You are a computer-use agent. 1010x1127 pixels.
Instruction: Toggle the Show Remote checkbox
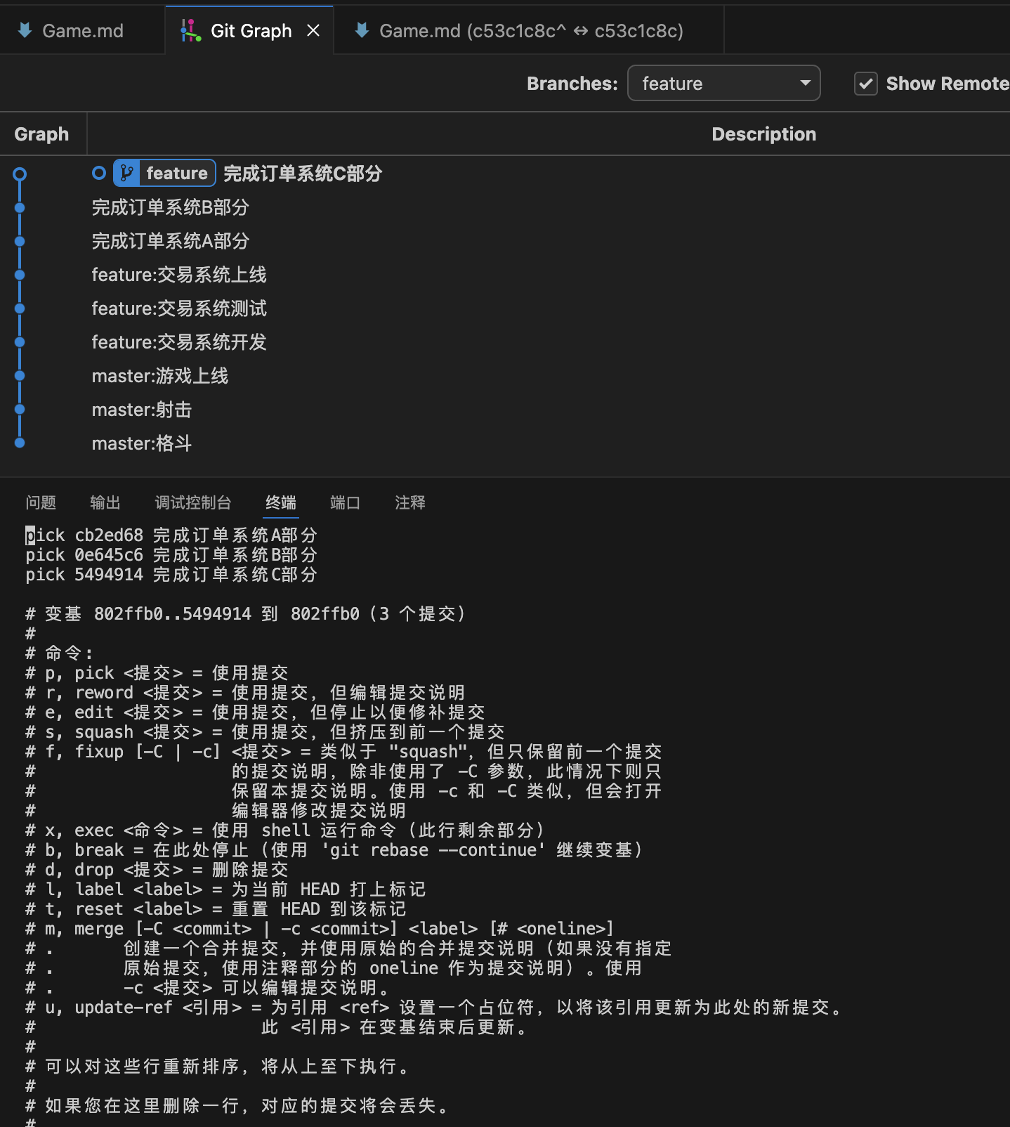865,84
